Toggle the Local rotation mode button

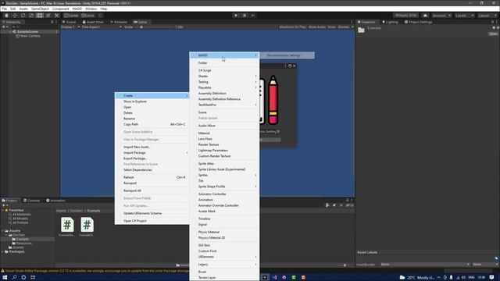[x=87, y=16]
